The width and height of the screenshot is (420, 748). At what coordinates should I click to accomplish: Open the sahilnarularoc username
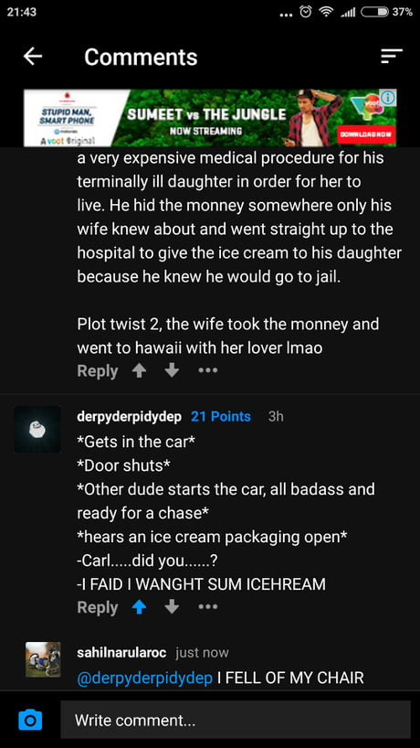point(121,653)
